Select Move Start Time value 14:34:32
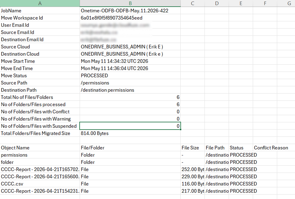This screenshot has height=199, width=295. pyautogui.click(x=130, y=61)
